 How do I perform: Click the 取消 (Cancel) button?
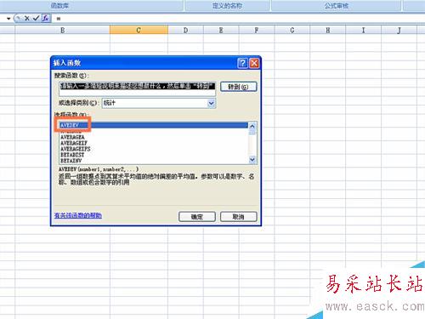[239, 217]
